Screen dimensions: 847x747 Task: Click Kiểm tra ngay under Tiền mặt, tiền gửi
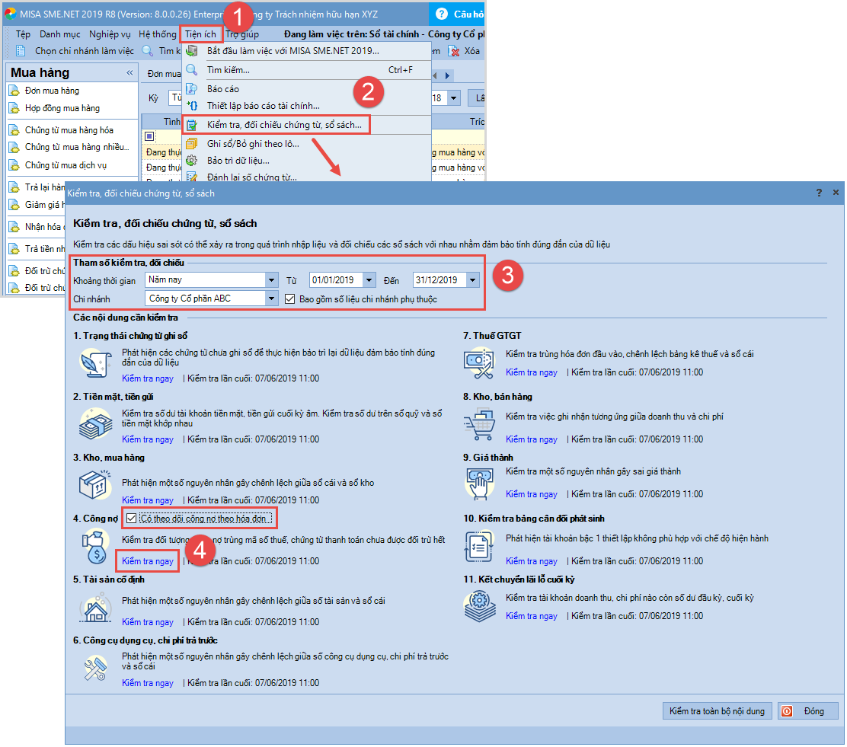[x=148, y=439]
